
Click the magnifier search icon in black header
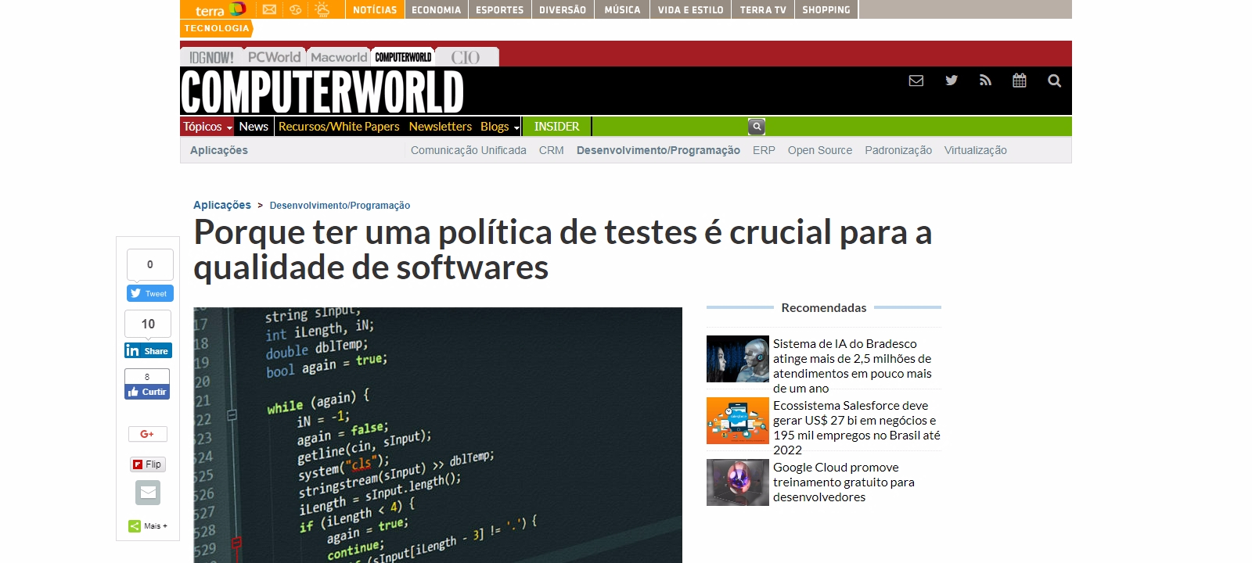pos(1054,81)
